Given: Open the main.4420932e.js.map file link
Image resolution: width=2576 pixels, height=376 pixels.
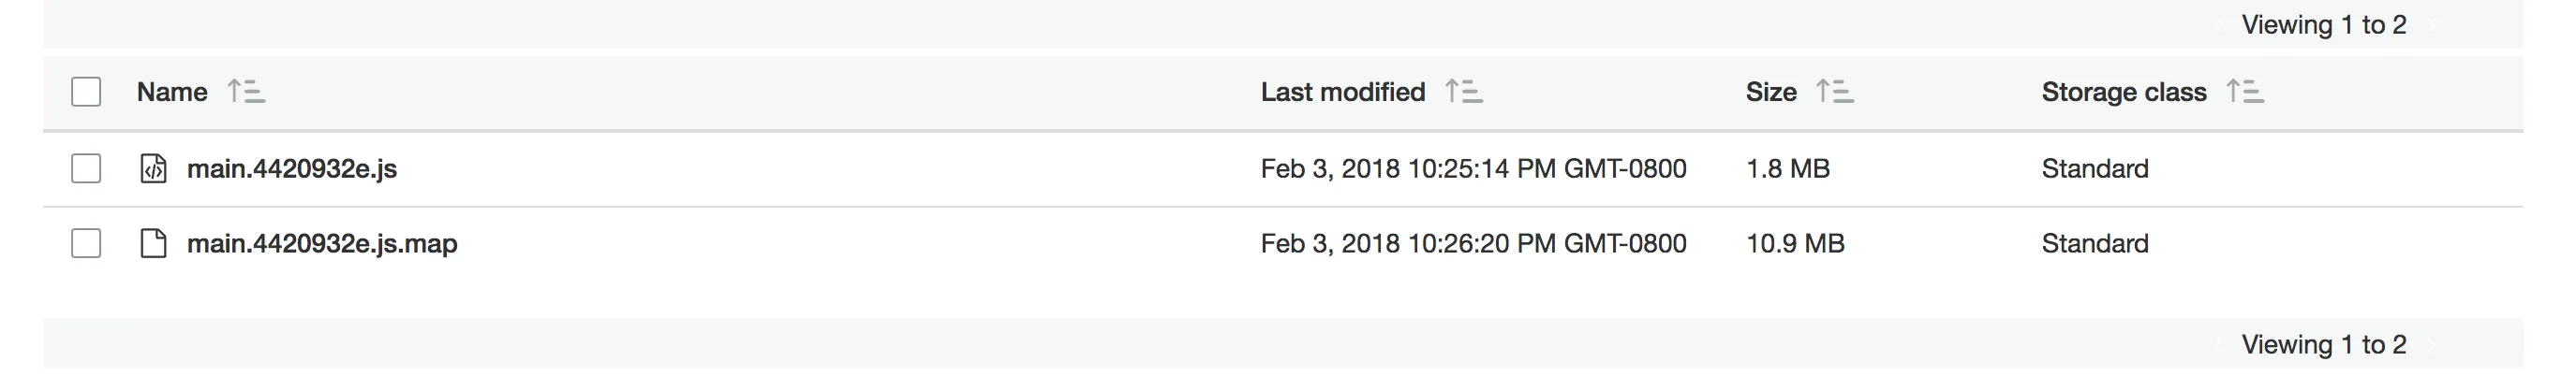Looking at the screenshot, I should (x=322, y=243).
